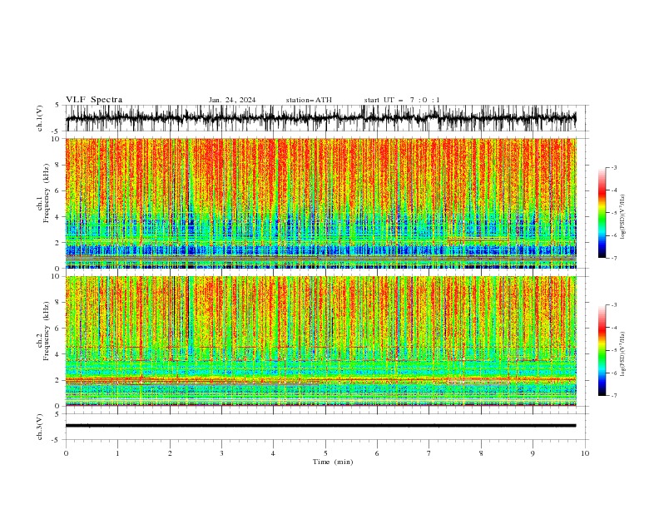Click the "ch.1(V)" axis label
659x509 pixels.
(x=40, y=118)
